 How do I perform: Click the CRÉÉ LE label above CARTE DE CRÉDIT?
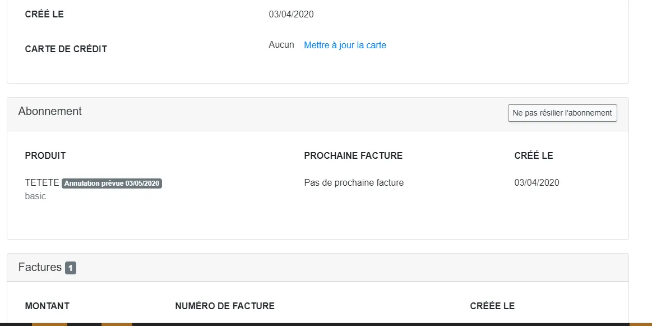(x=44, y=14)
